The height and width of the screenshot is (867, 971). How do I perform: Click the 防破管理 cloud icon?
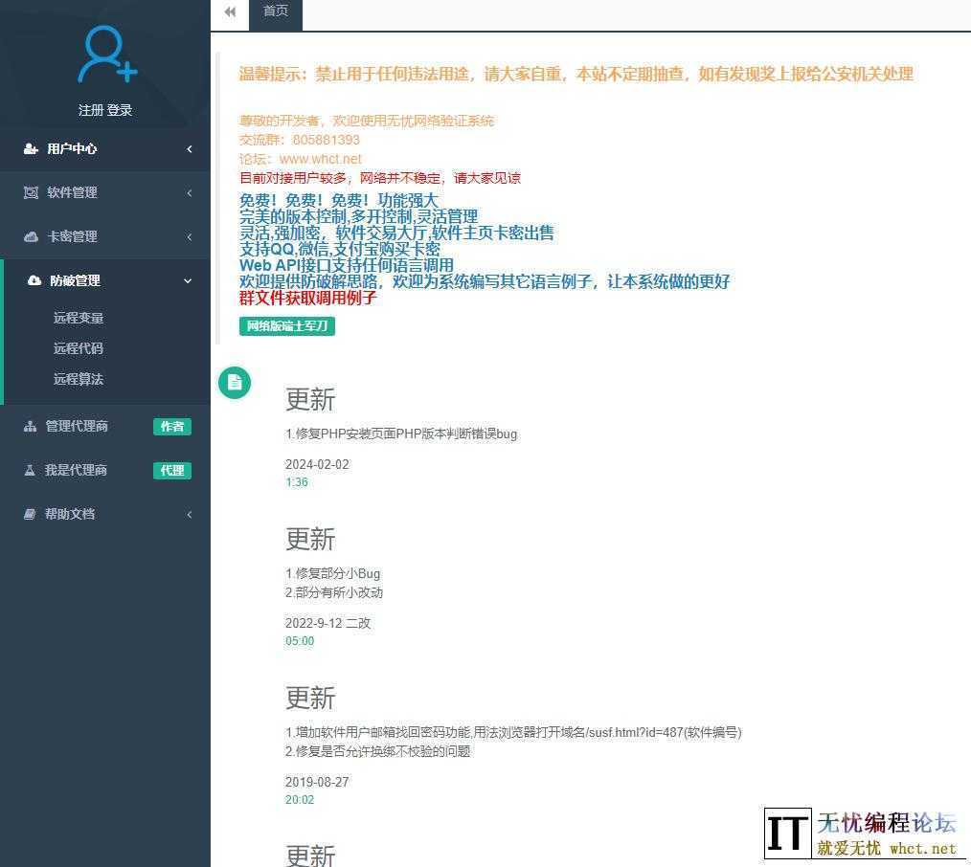click(34, 281)
